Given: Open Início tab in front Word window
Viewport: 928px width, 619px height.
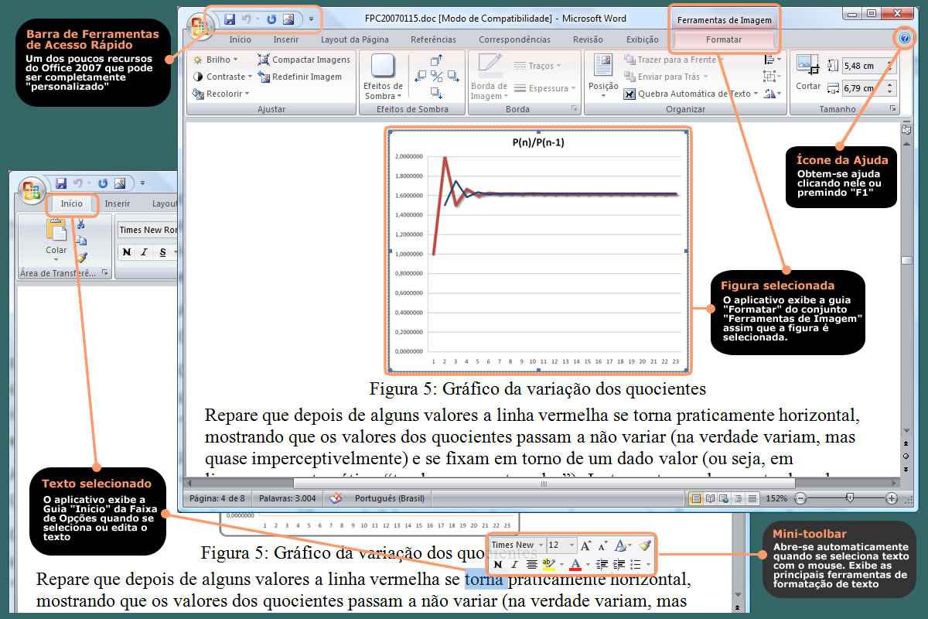Looking at the screenshot, I should (240, 39).
